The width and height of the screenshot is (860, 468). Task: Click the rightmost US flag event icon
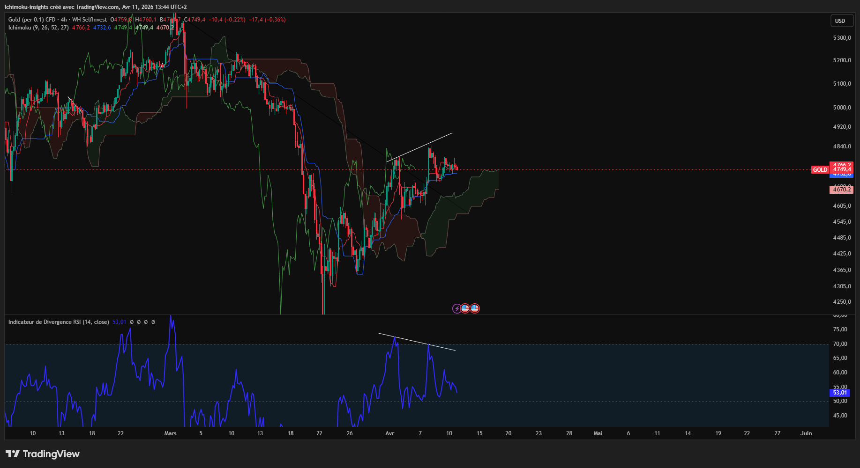point(474,308)
